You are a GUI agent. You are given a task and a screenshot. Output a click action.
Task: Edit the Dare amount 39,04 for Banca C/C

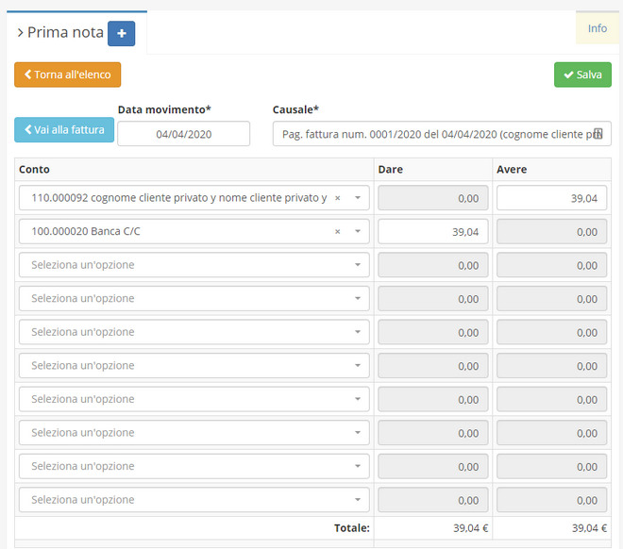(433, 232)
